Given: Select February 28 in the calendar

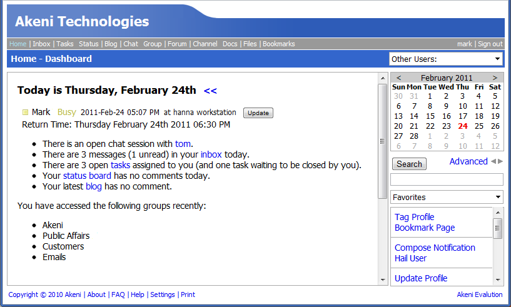Looking at the screenshot, I should 414,136.
